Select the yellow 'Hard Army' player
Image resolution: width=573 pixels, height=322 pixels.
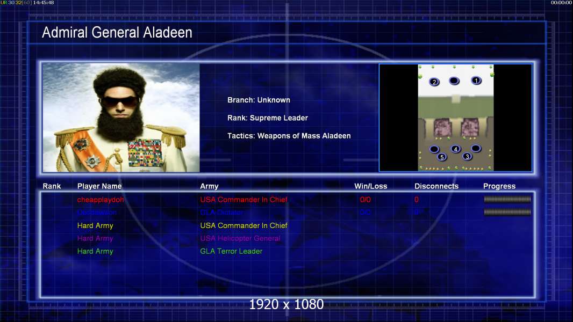(x=95, y=226)
